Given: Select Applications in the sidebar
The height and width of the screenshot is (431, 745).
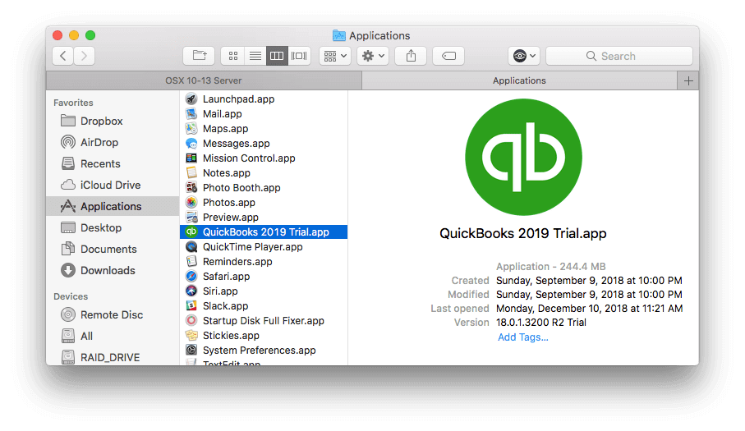Looking at the screenshot, I should (113, 207).
